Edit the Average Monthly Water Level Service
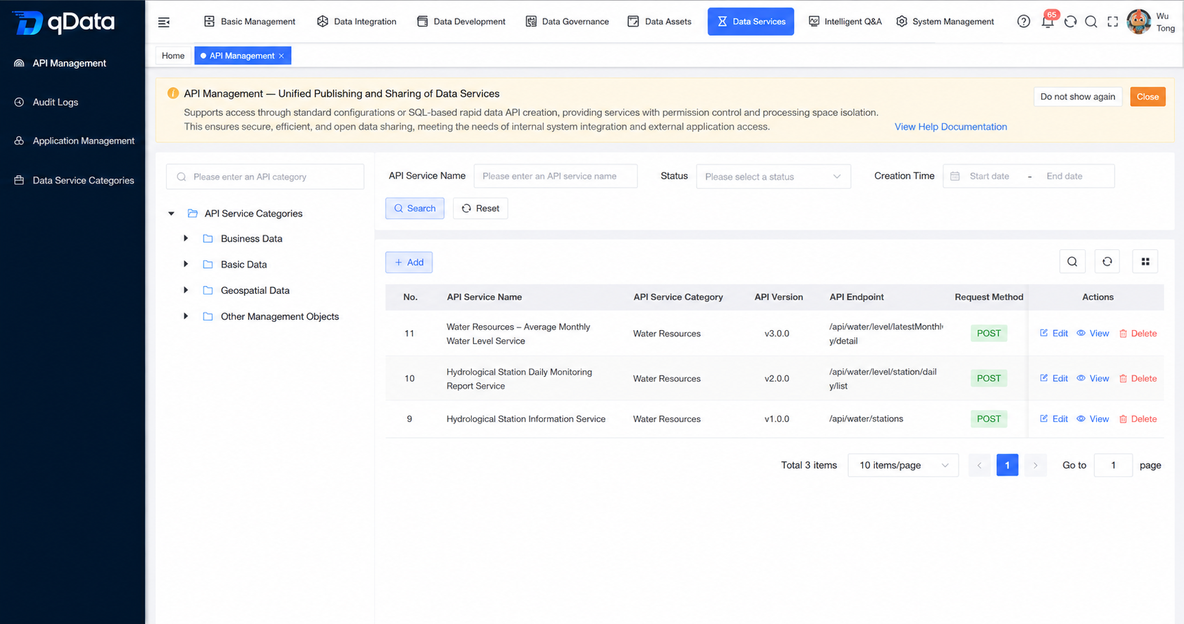 1054,333
